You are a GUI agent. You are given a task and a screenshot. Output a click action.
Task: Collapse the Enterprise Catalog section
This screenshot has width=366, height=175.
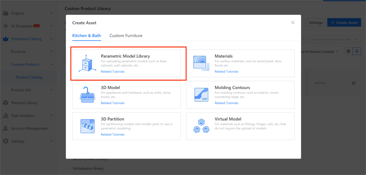point(51,39)
